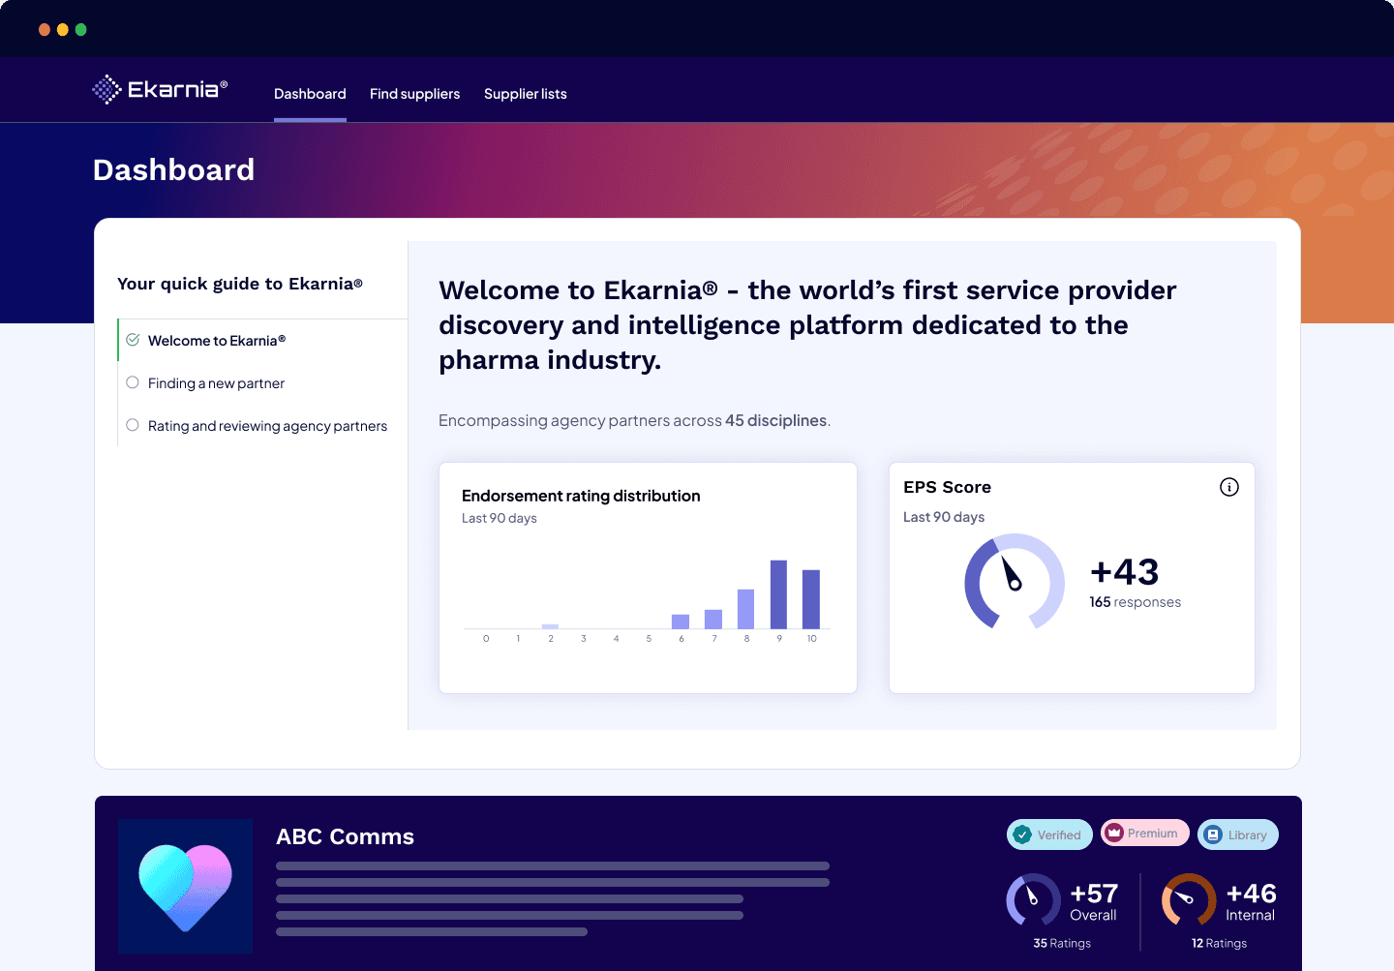Viewport: 1394px width, 971px height.
Task: Click the EPS Score gauge dial
Action: pyautogui.click(x=1014, y=581)
